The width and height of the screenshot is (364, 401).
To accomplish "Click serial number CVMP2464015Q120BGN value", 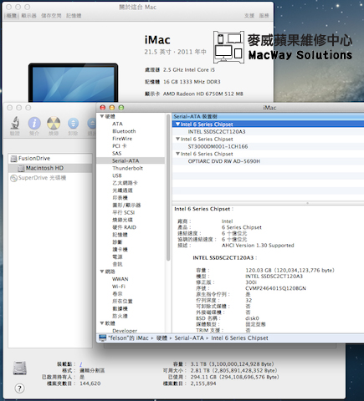I will [275, 288].
